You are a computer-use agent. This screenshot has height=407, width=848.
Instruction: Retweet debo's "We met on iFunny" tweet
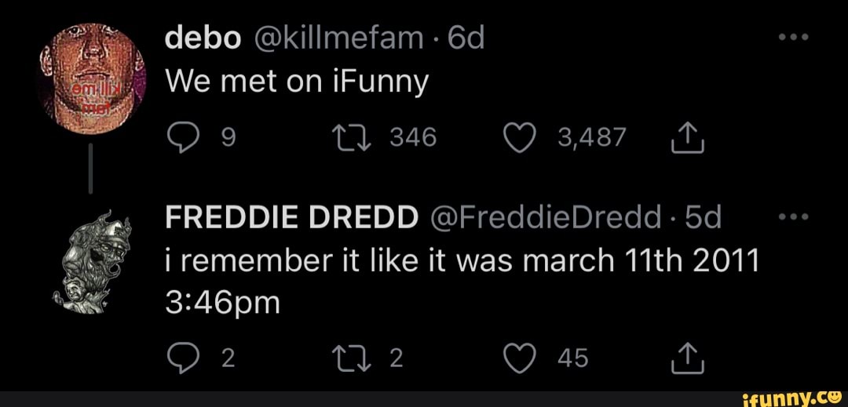coord(345,139)
